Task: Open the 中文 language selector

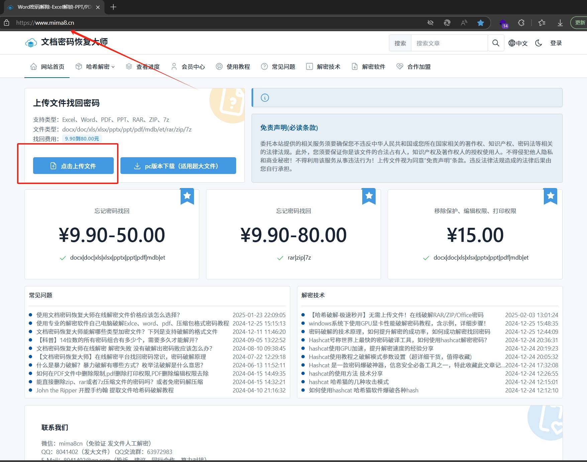Action: (518, 43)
